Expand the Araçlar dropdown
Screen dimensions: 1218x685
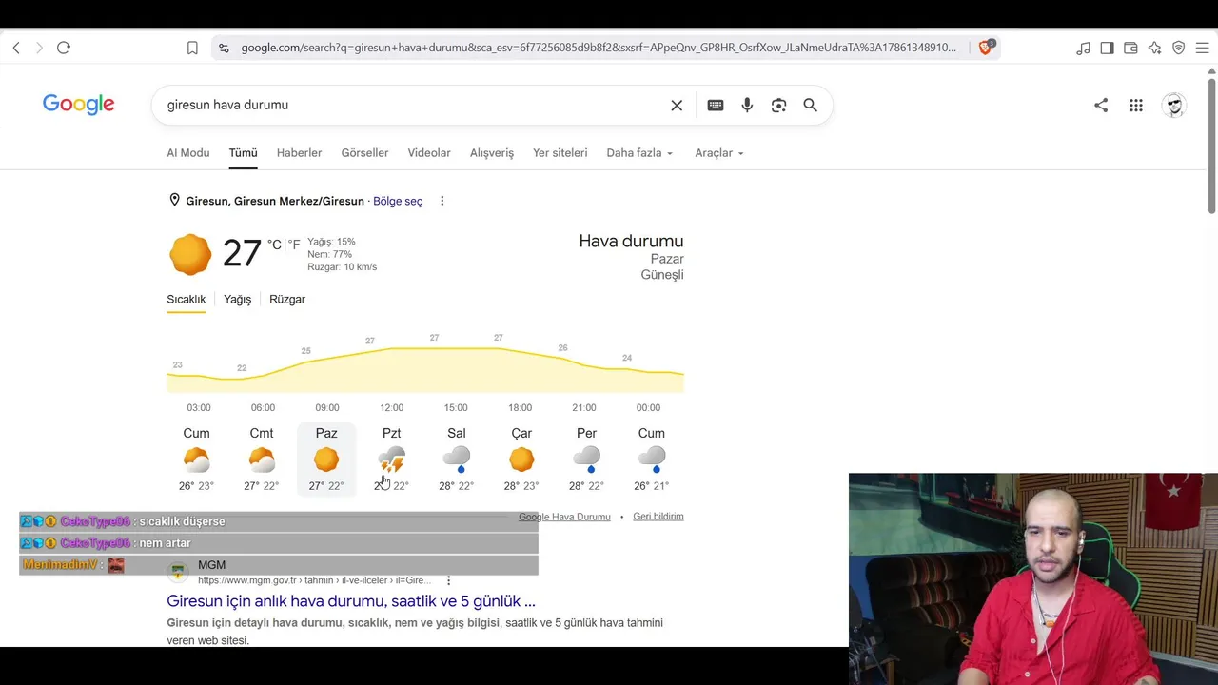(719, 152)
